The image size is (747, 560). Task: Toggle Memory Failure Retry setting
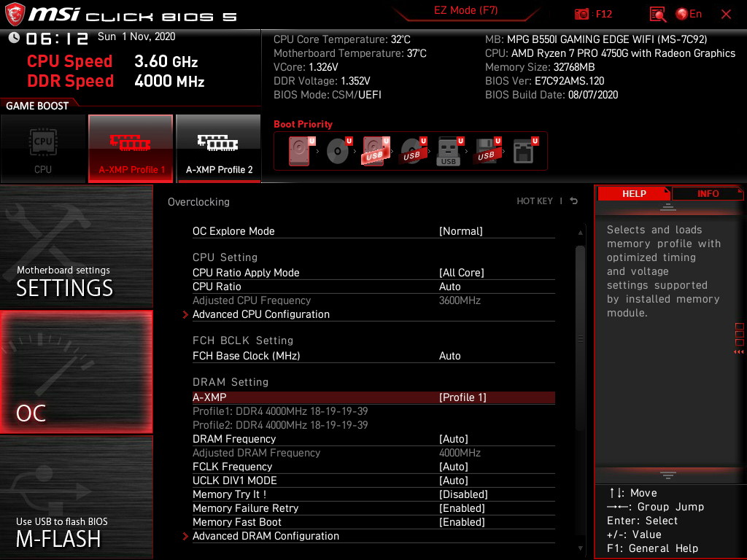pyautogui.click(x=373, y=508)
